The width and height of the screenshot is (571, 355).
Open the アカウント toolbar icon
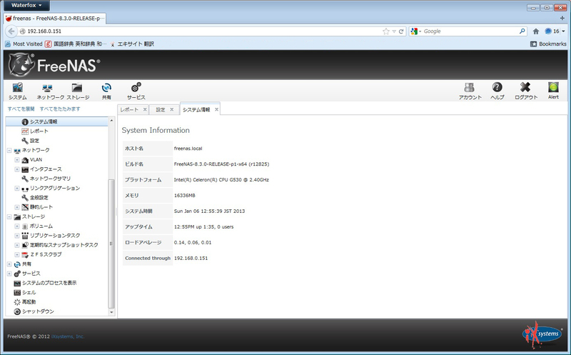pyautogui.click(x=470, y=91)
